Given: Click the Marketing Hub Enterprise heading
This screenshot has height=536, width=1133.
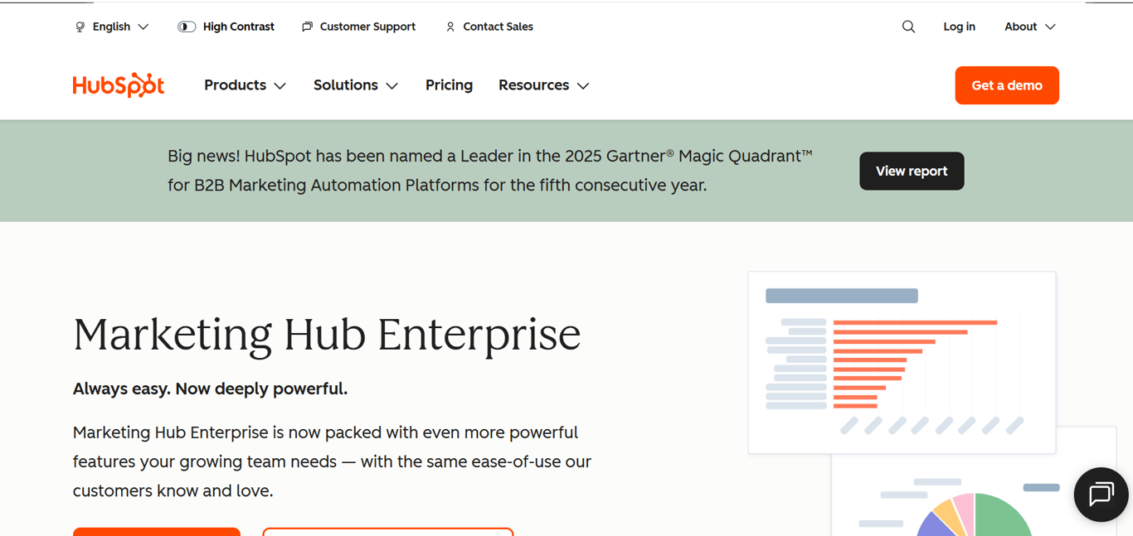Looking at the screenshot, I should [x=327, y=335].
